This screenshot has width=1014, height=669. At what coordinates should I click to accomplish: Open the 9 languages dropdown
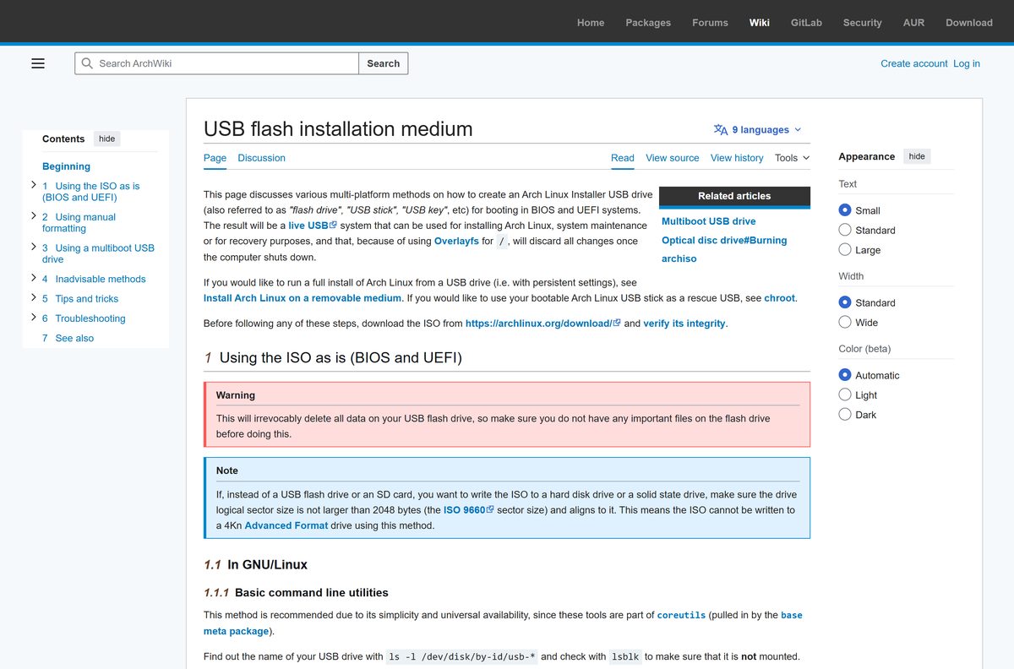pyautogui.click(x=758, y=130)
